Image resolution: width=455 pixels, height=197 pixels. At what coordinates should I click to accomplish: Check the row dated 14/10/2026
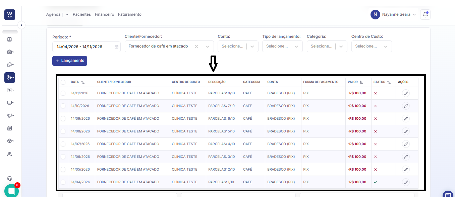tap(63, 106)
